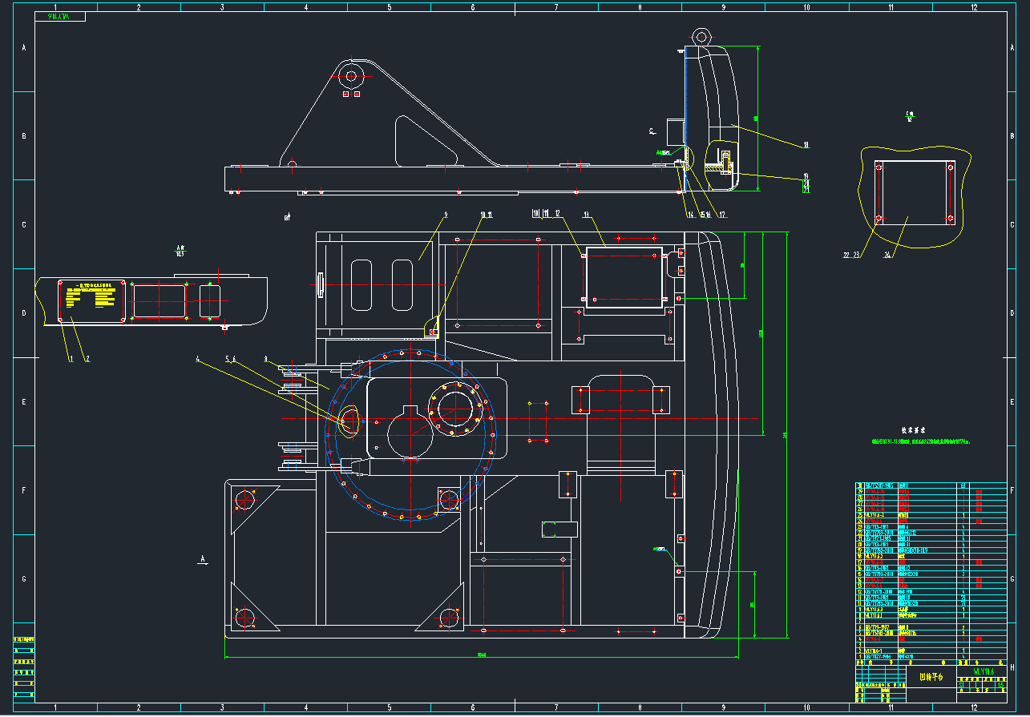
Task: Click zone number 9 on the top border
Action: point(724,7)
